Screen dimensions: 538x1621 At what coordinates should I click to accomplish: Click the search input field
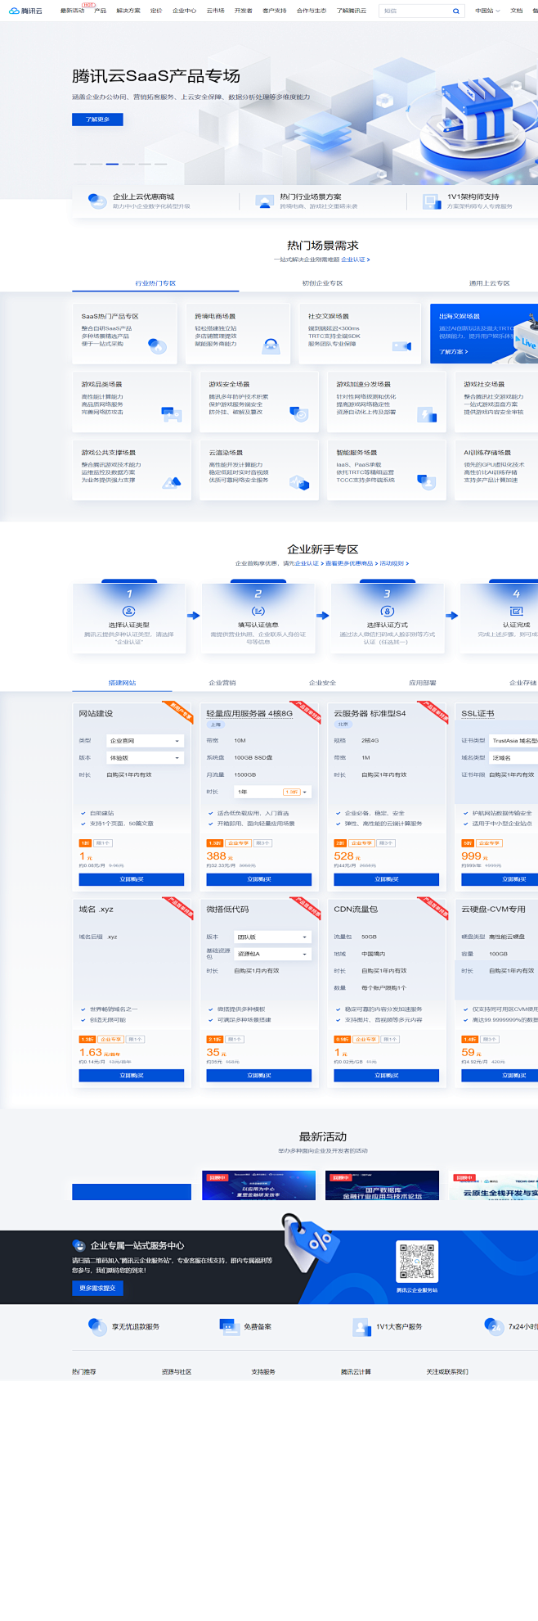point(415,11)
